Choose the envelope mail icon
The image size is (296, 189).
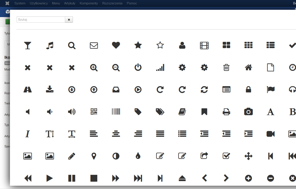click(94, 45)
